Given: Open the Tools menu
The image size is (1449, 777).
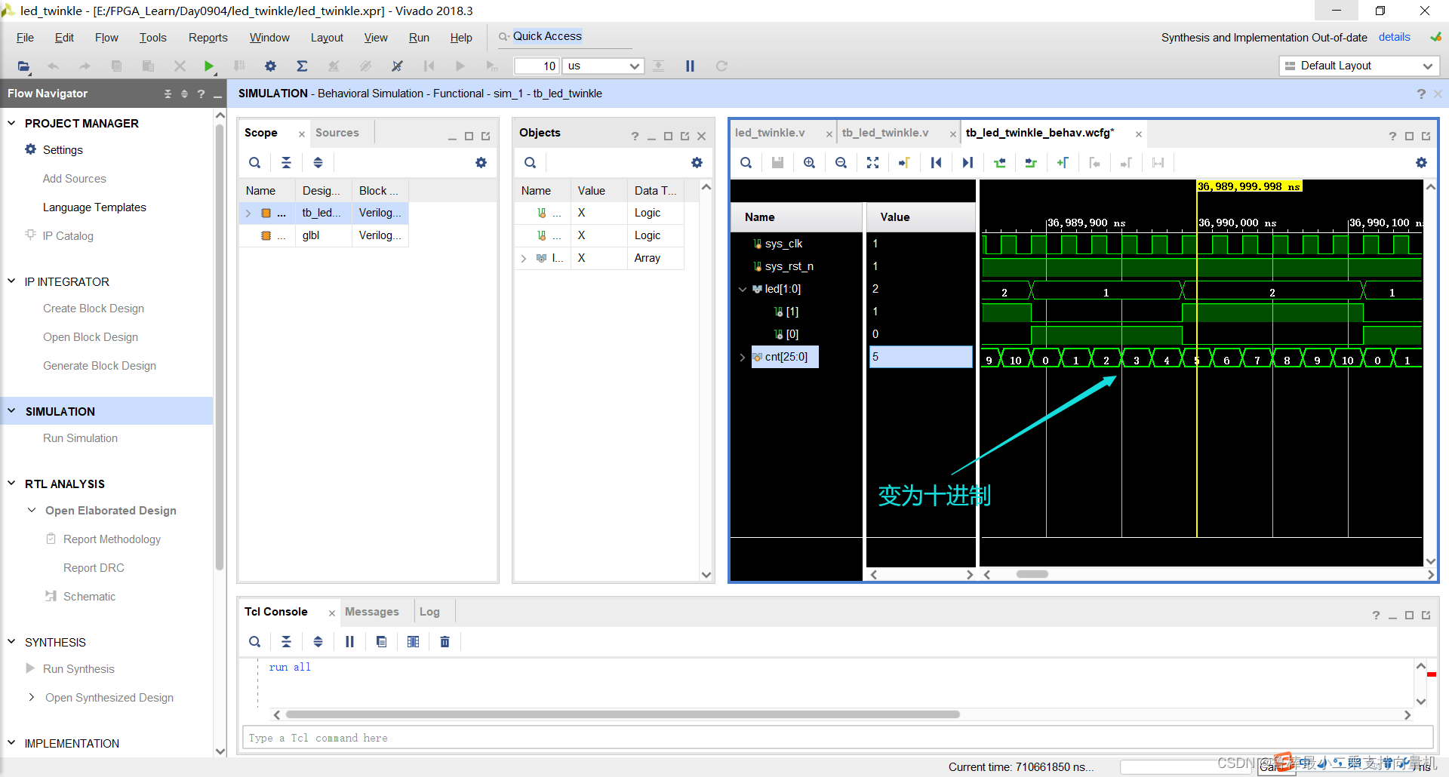Looking at the screenshot, I should [x=152, y=38].
